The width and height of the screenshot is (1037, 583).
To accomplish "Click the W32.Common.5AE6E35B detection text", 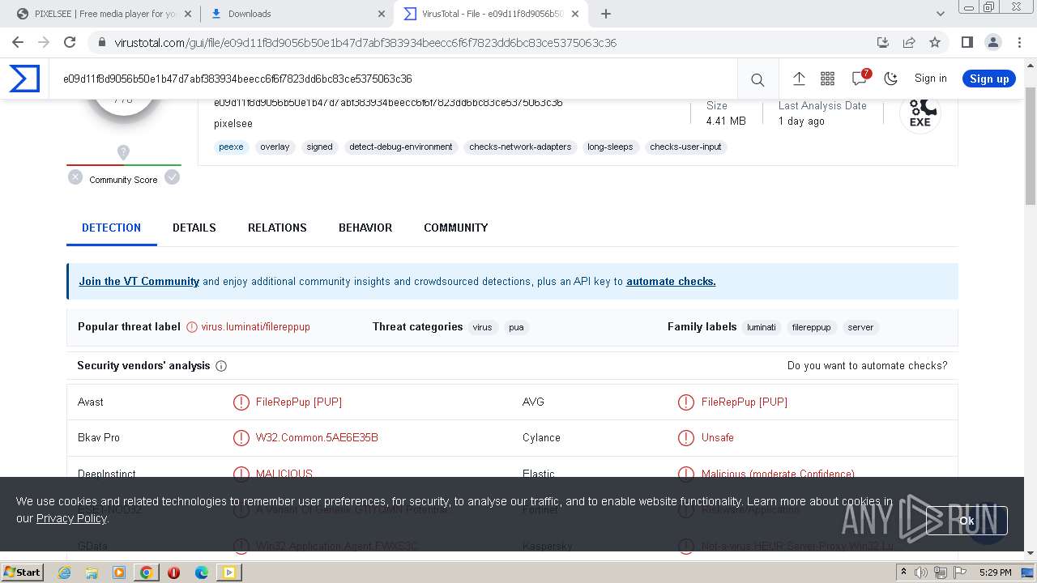I will [317, 437].
